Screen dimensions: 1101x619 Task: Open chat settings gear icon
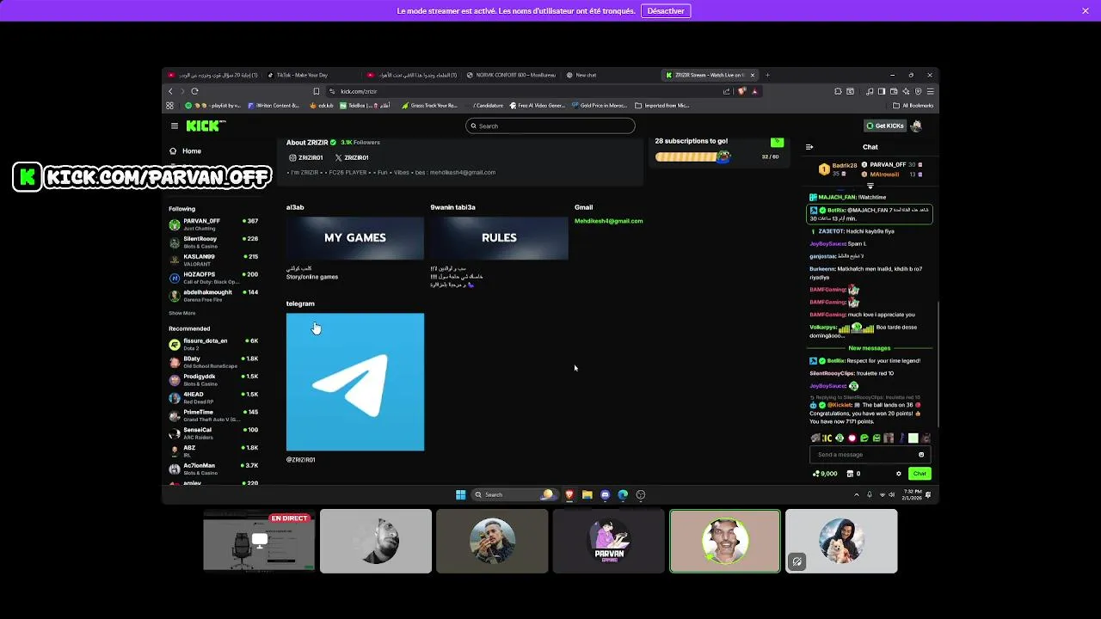[899, 474]
